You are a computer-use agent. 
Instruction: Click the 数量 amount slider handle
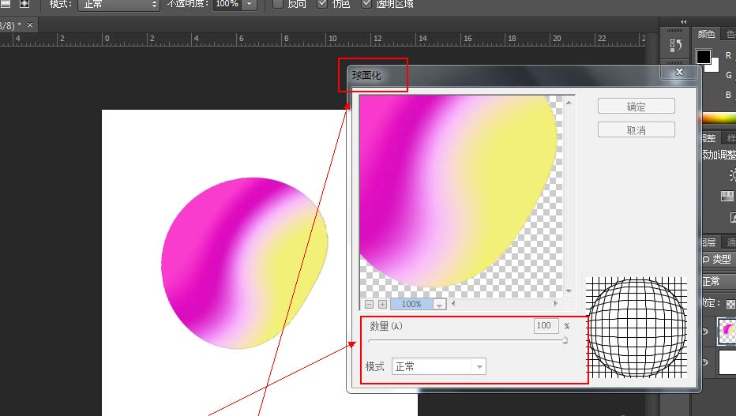pos(565,341)
